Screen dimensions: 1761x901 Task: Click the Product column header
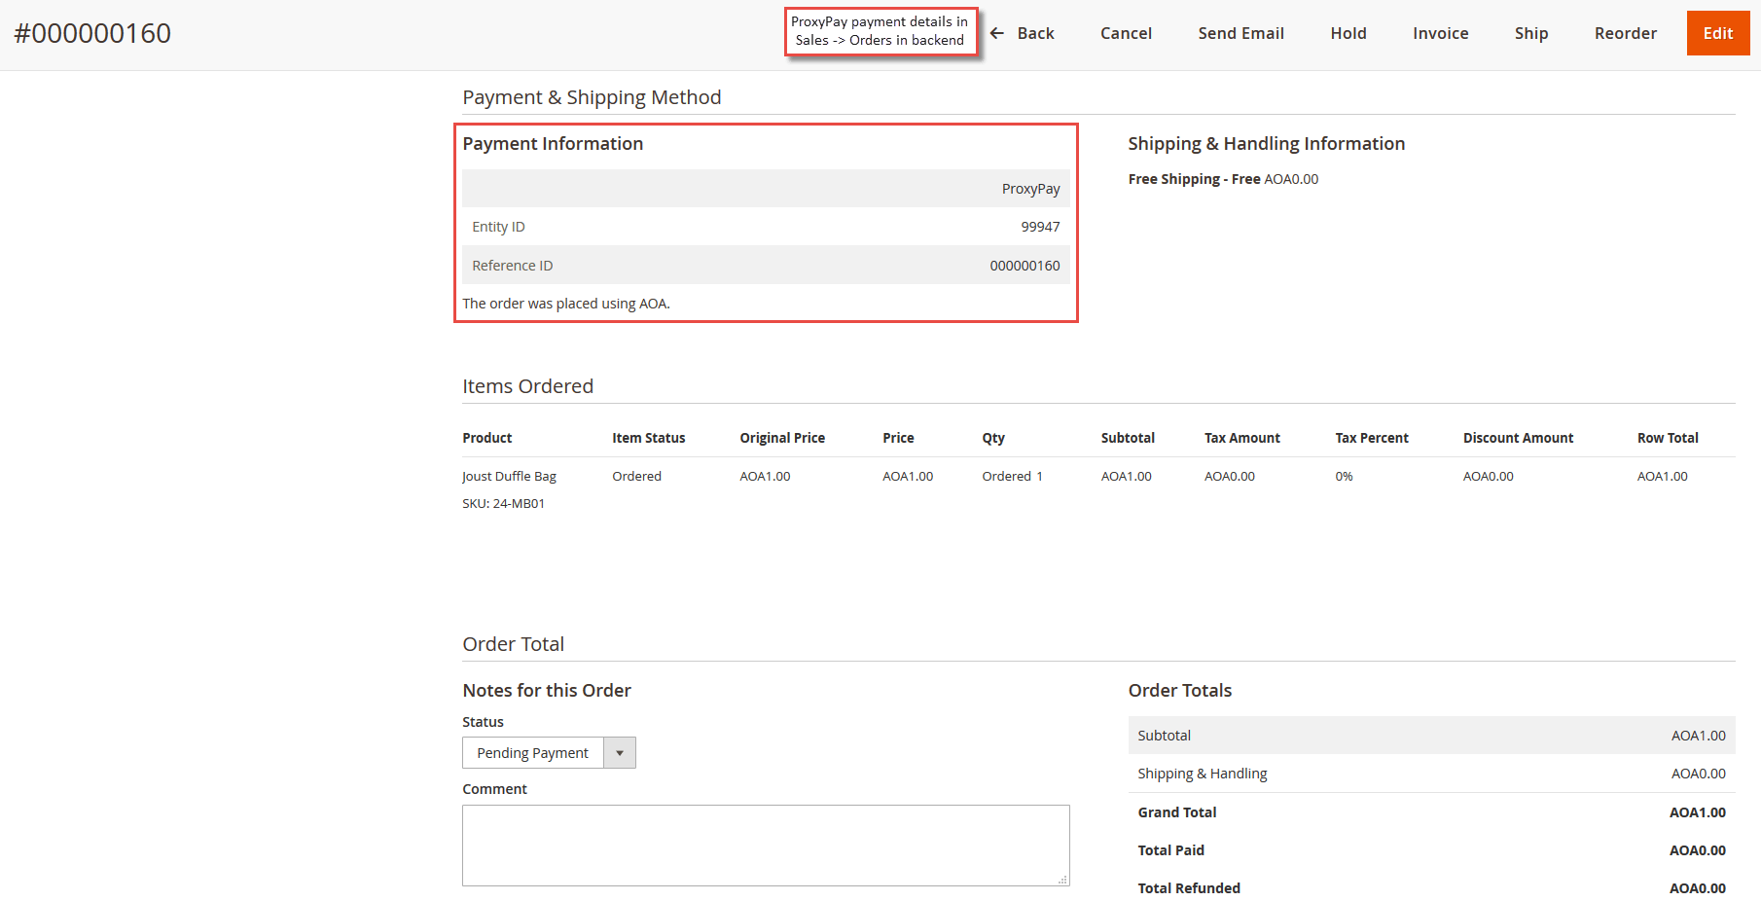pyautogui.click(x=486, y=438)
